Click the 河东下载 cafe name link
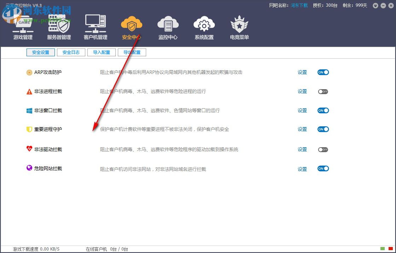Screen dimensions: 396x253 point(299,5)
